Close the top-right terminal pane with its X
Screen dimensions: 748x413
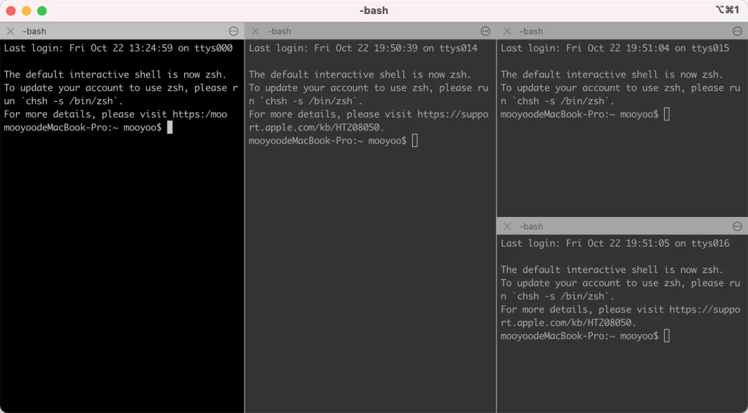[506, 31]
